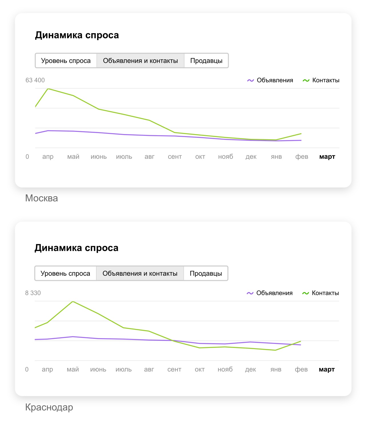Click the purple wavy Объявления legend icon in Москва chart

tap(250, 80)
